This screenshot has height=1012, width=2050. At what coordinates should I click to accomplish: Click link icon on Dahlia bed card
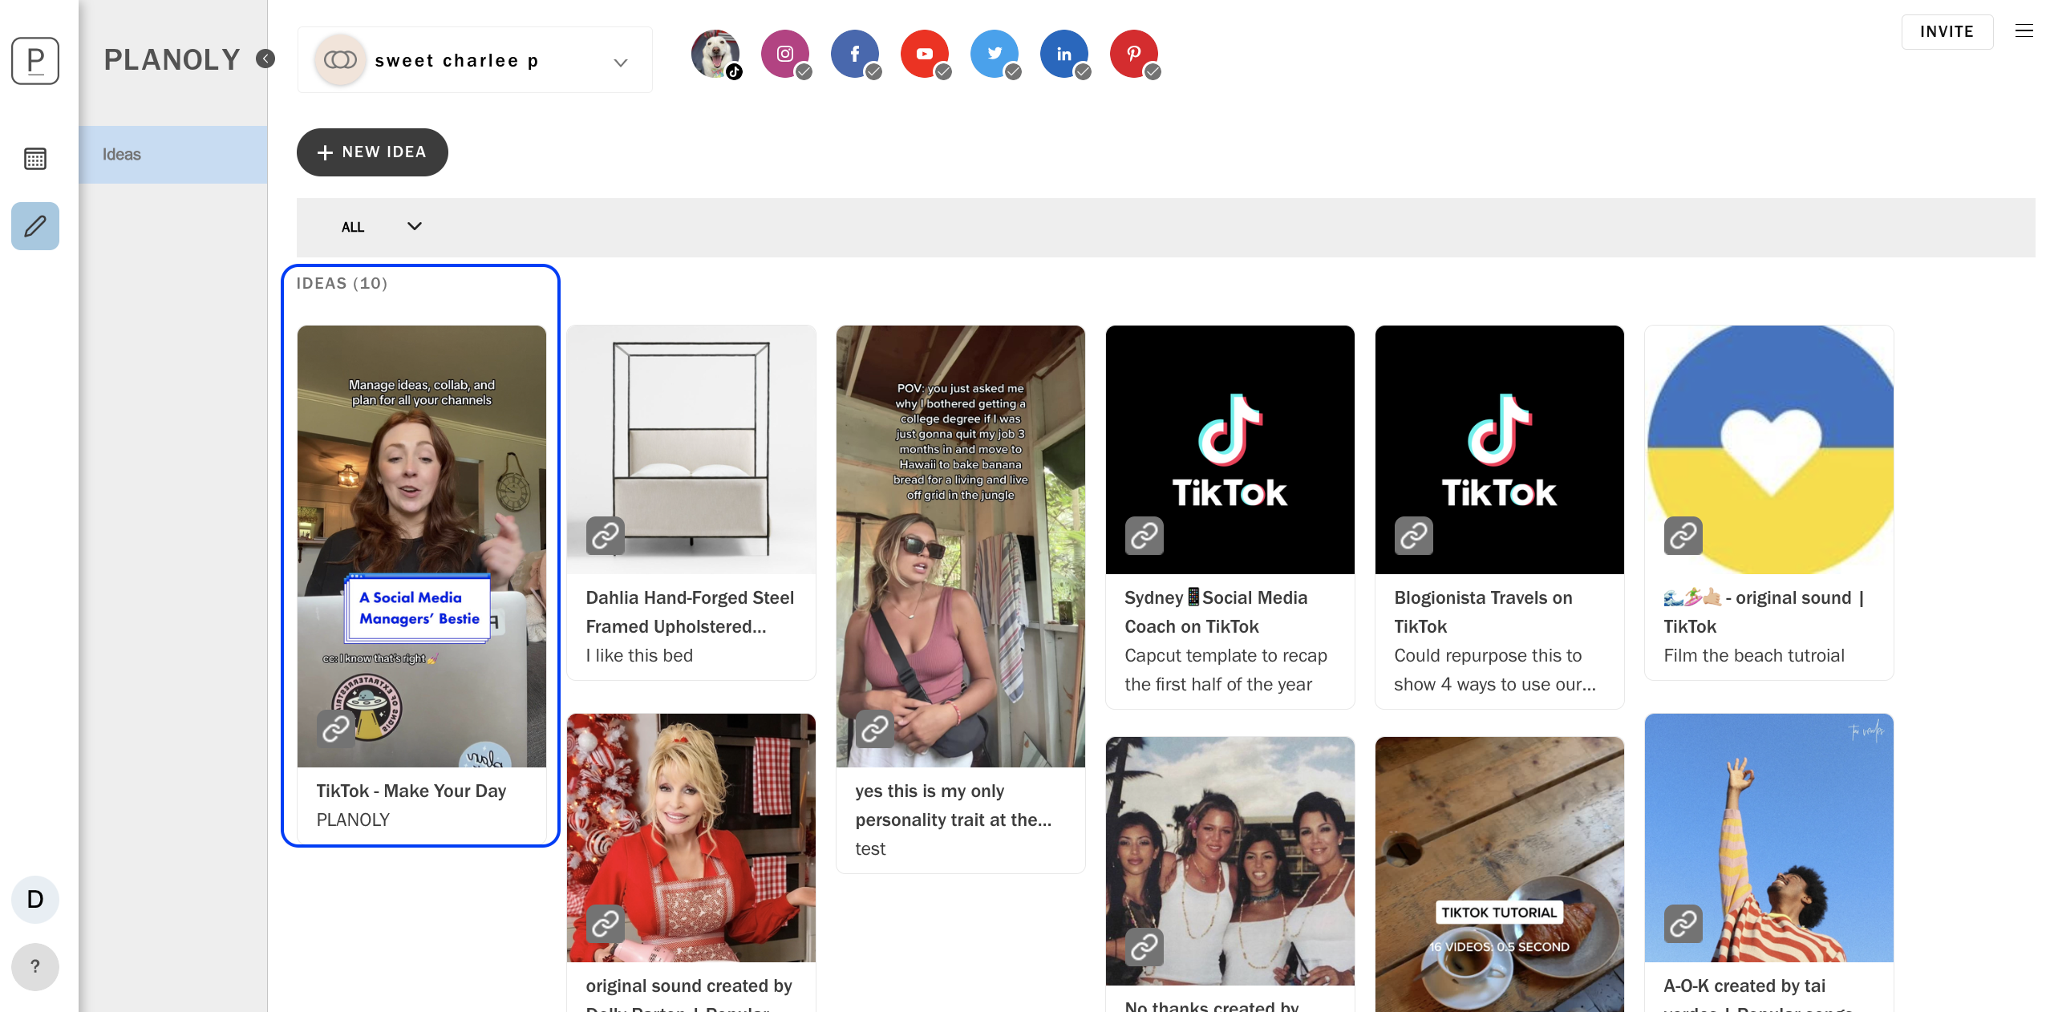tap(606, 536)
